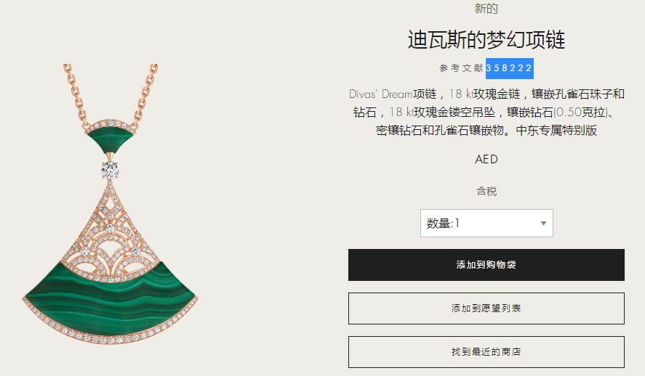
Task: Click the round diamond connecting the pendants
Action: coord(110,169)
